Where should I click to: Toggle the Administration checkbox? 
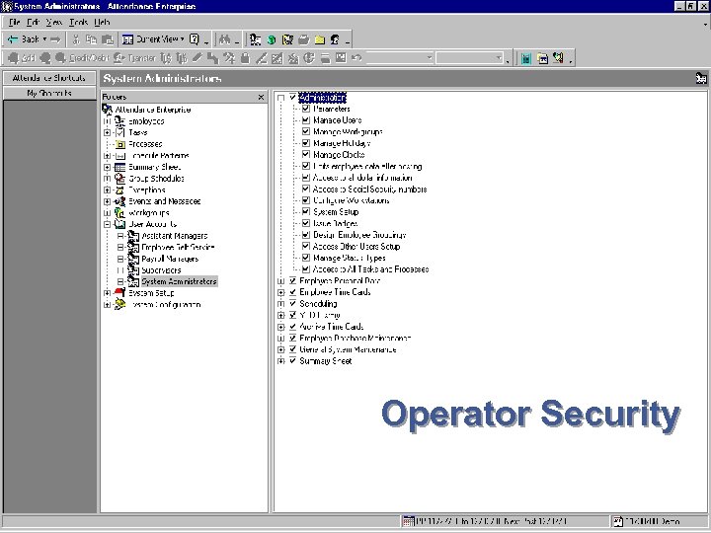(293, 98)
